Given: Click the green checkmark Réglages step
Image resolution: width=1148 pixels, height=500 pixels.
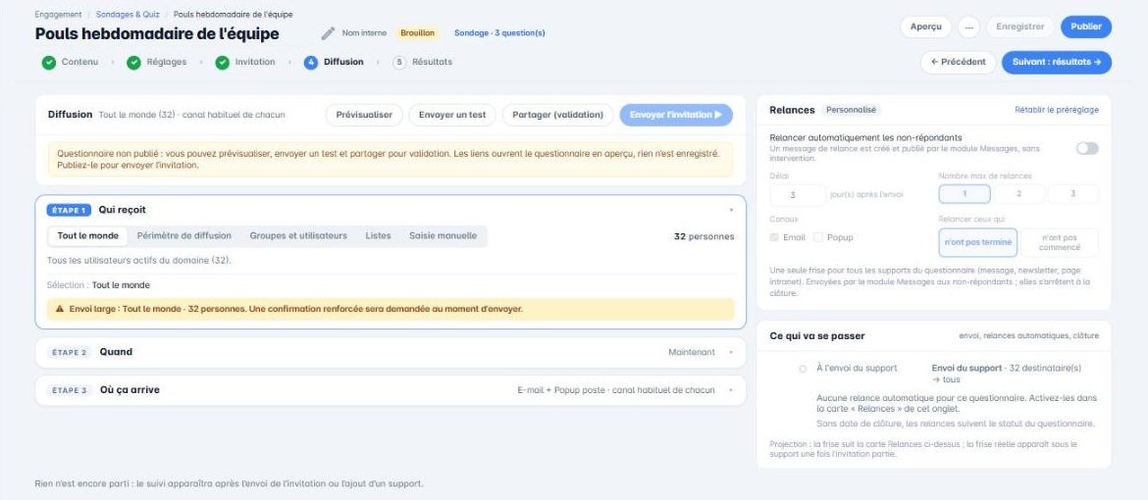Looking at the screenshot, I should [134, 62].
